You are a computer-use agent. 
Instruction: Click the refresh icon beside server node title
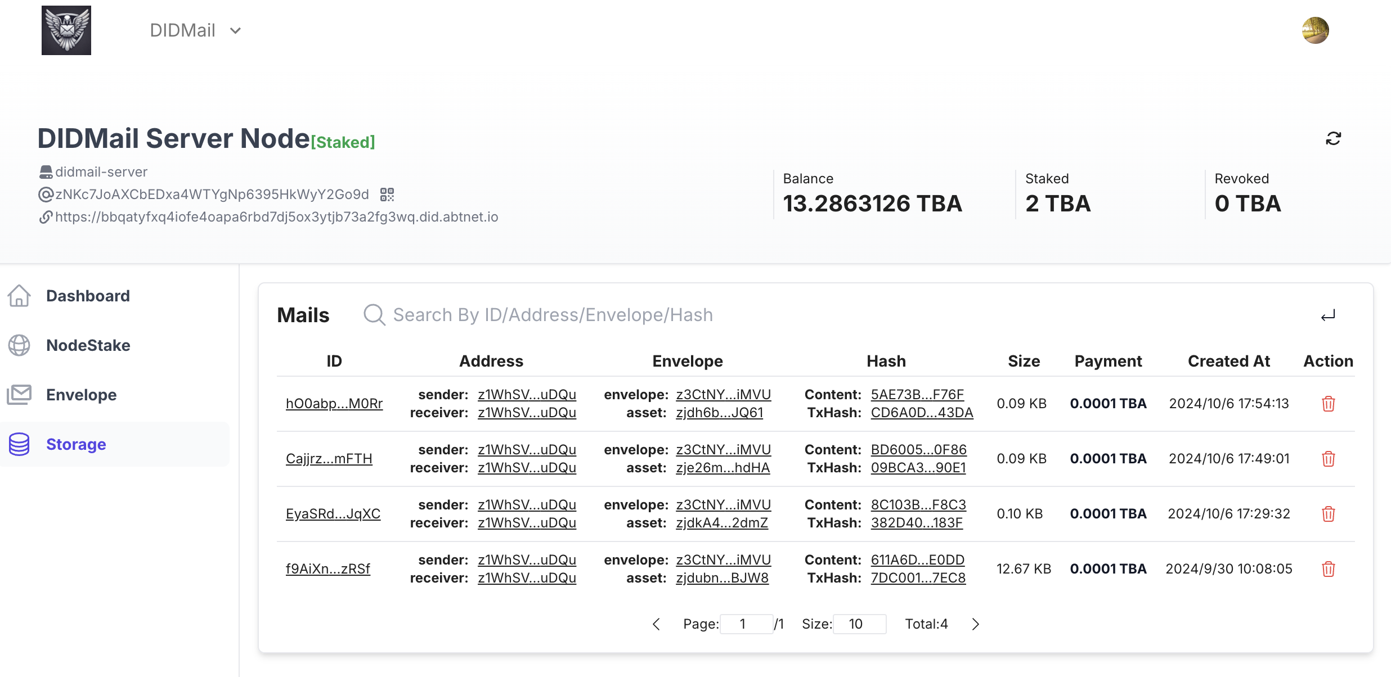(x=1333, y=138)
